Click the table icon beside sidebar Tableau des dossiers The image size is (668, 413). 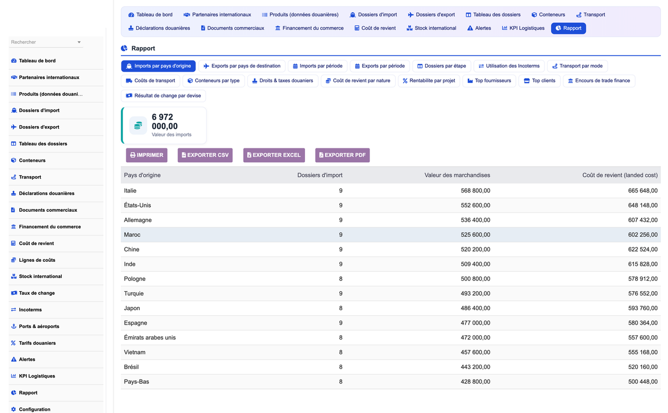click(x=14, y=143)
